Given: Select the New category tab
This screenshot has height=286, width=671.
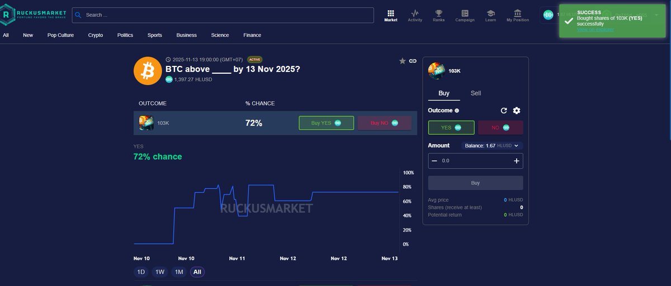Looking at the screenshot, I should point(28,35).
